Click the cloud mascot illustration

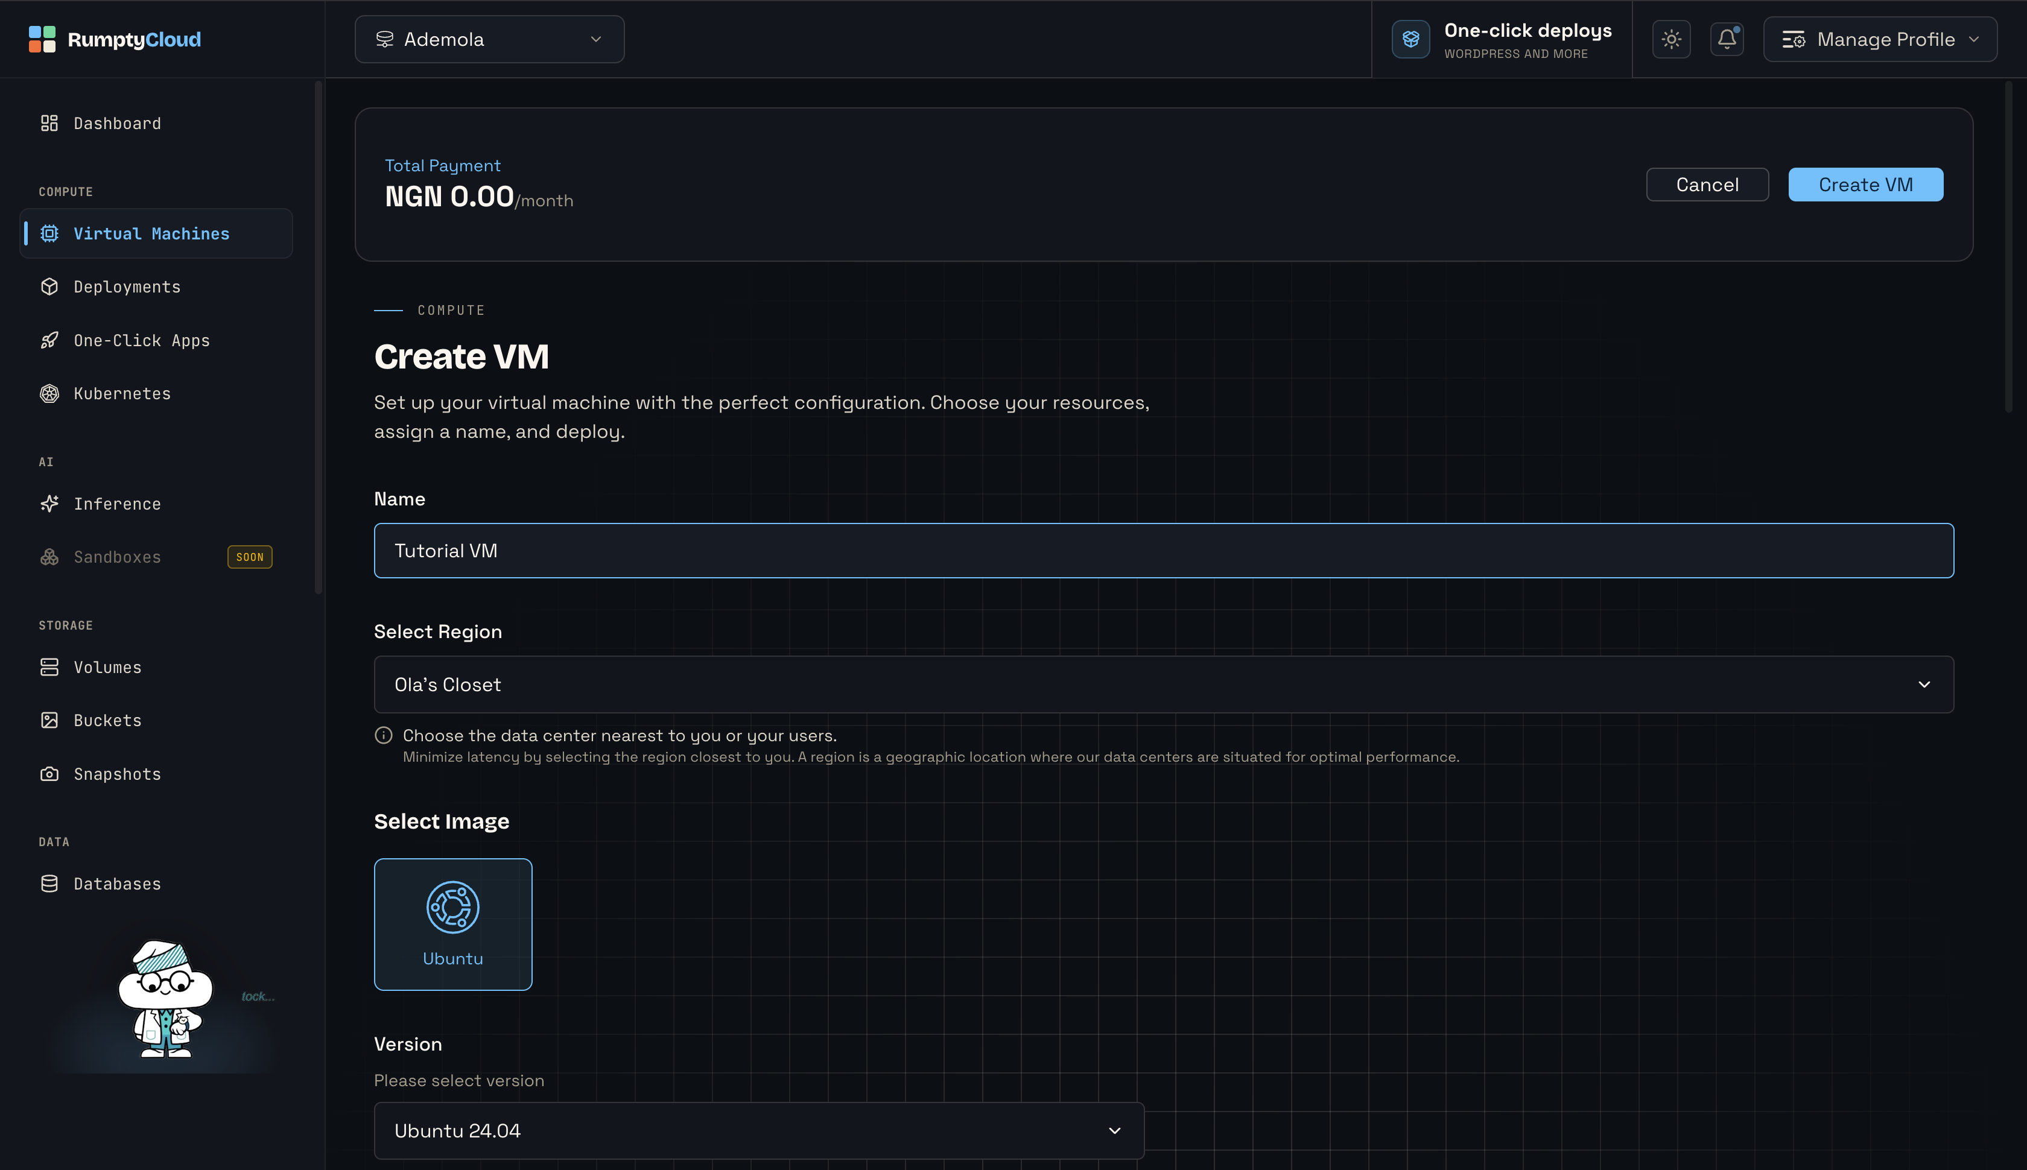[x=165, y=999]
